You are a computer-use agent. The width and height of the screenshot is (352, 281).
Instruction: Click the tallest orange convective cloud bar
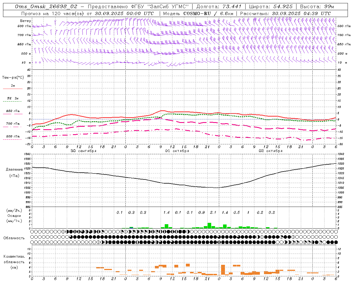tap(223, 270)
